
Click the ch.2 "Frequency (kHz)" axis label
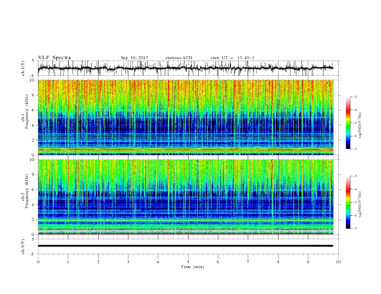tap(27, 191)
